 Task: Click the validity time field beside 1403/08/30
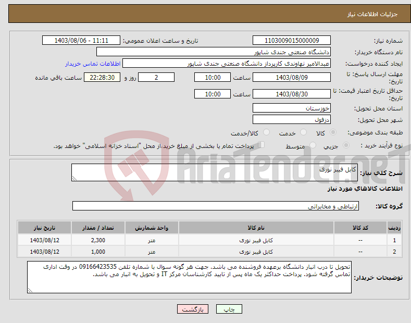(x=213, y=94)
